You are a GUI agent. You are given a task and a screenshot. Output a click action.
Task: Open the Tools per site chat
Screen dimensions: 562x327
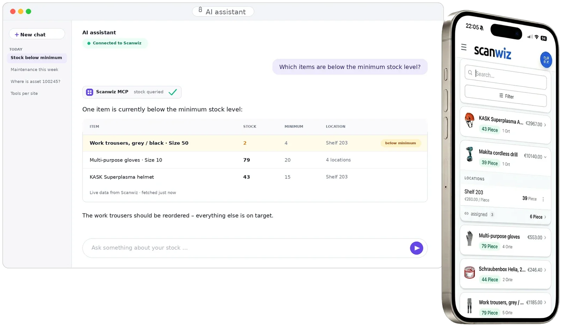click(x=24, y=93)
